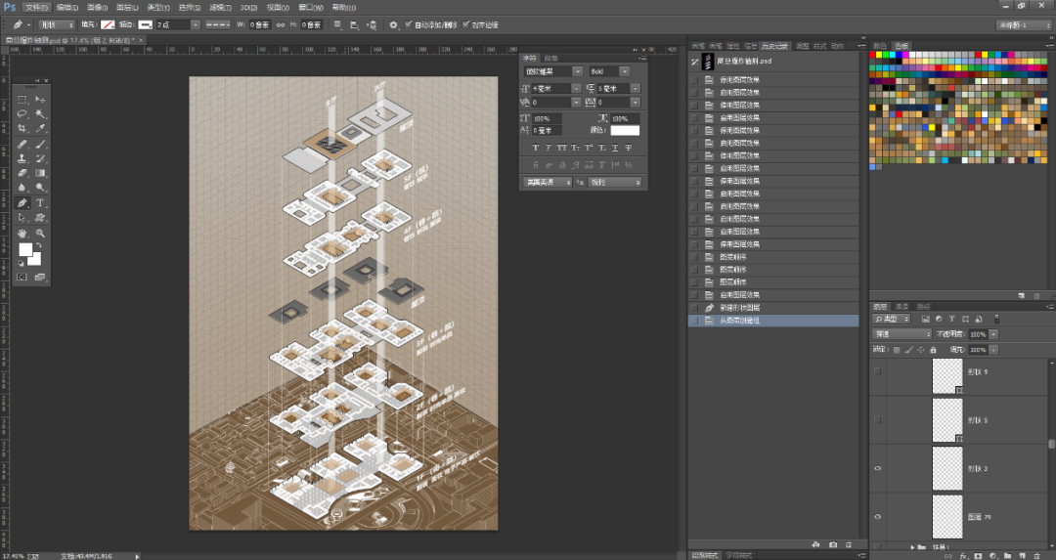Select the Lasso tool
This screenshot has width=1056, height=560.
(22, 114)
